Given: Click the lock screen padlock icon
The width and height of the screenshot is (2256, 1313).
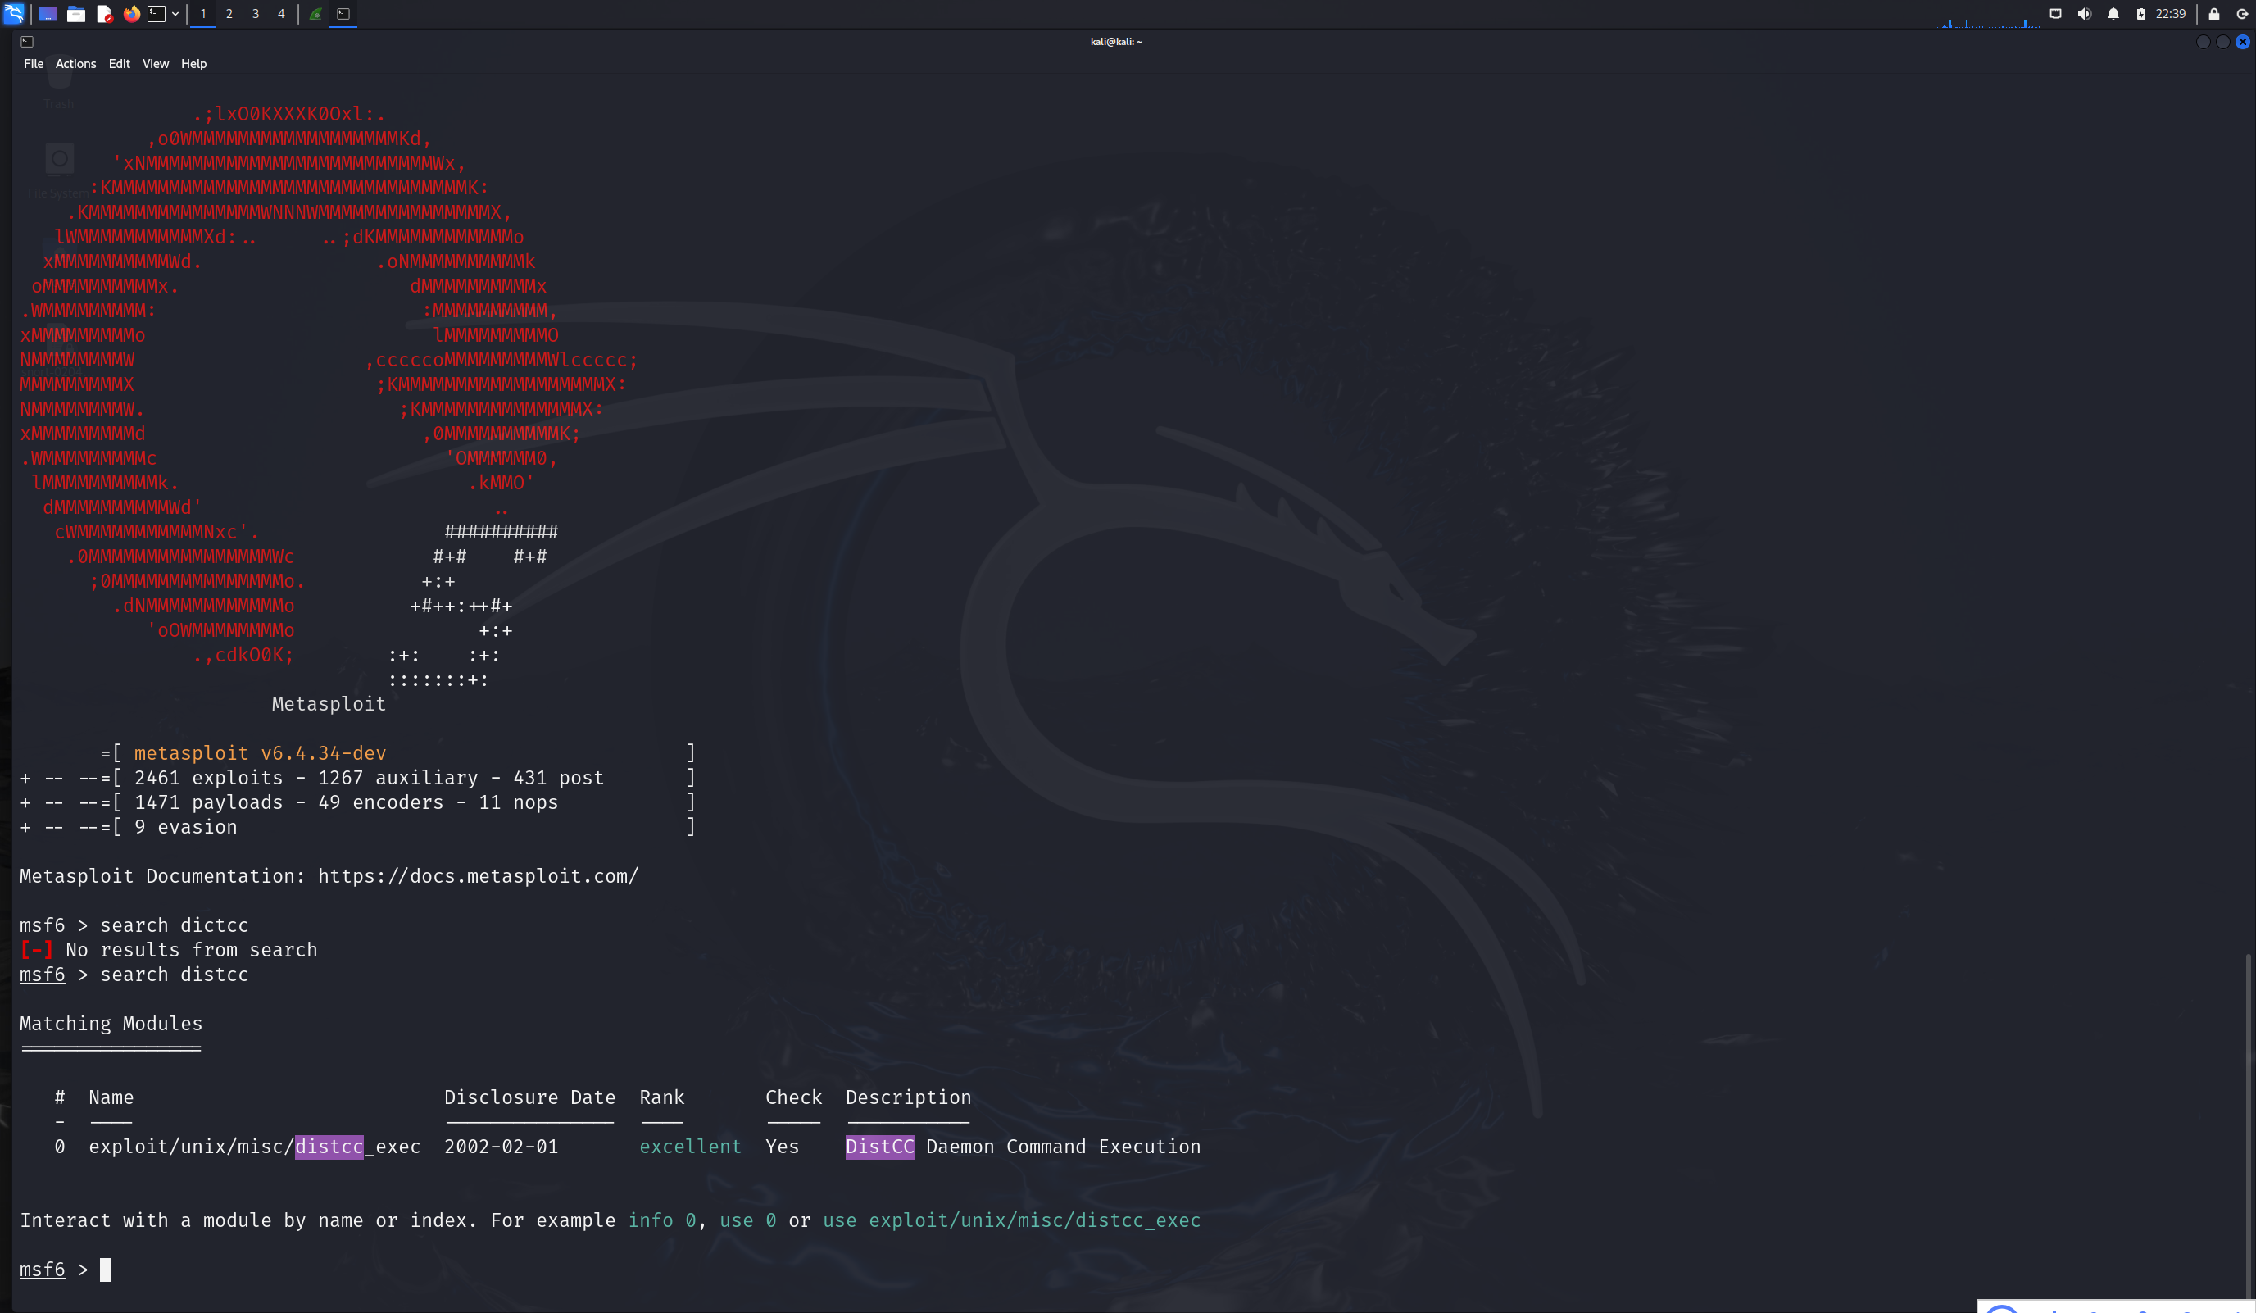Looking at the screenshot, I should [x=2214, y=13].
